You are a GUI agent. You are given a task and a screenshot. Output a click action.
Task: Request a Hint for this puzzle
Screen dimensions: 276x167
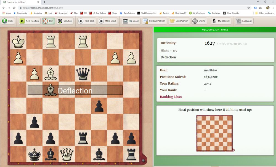[48, 21]
